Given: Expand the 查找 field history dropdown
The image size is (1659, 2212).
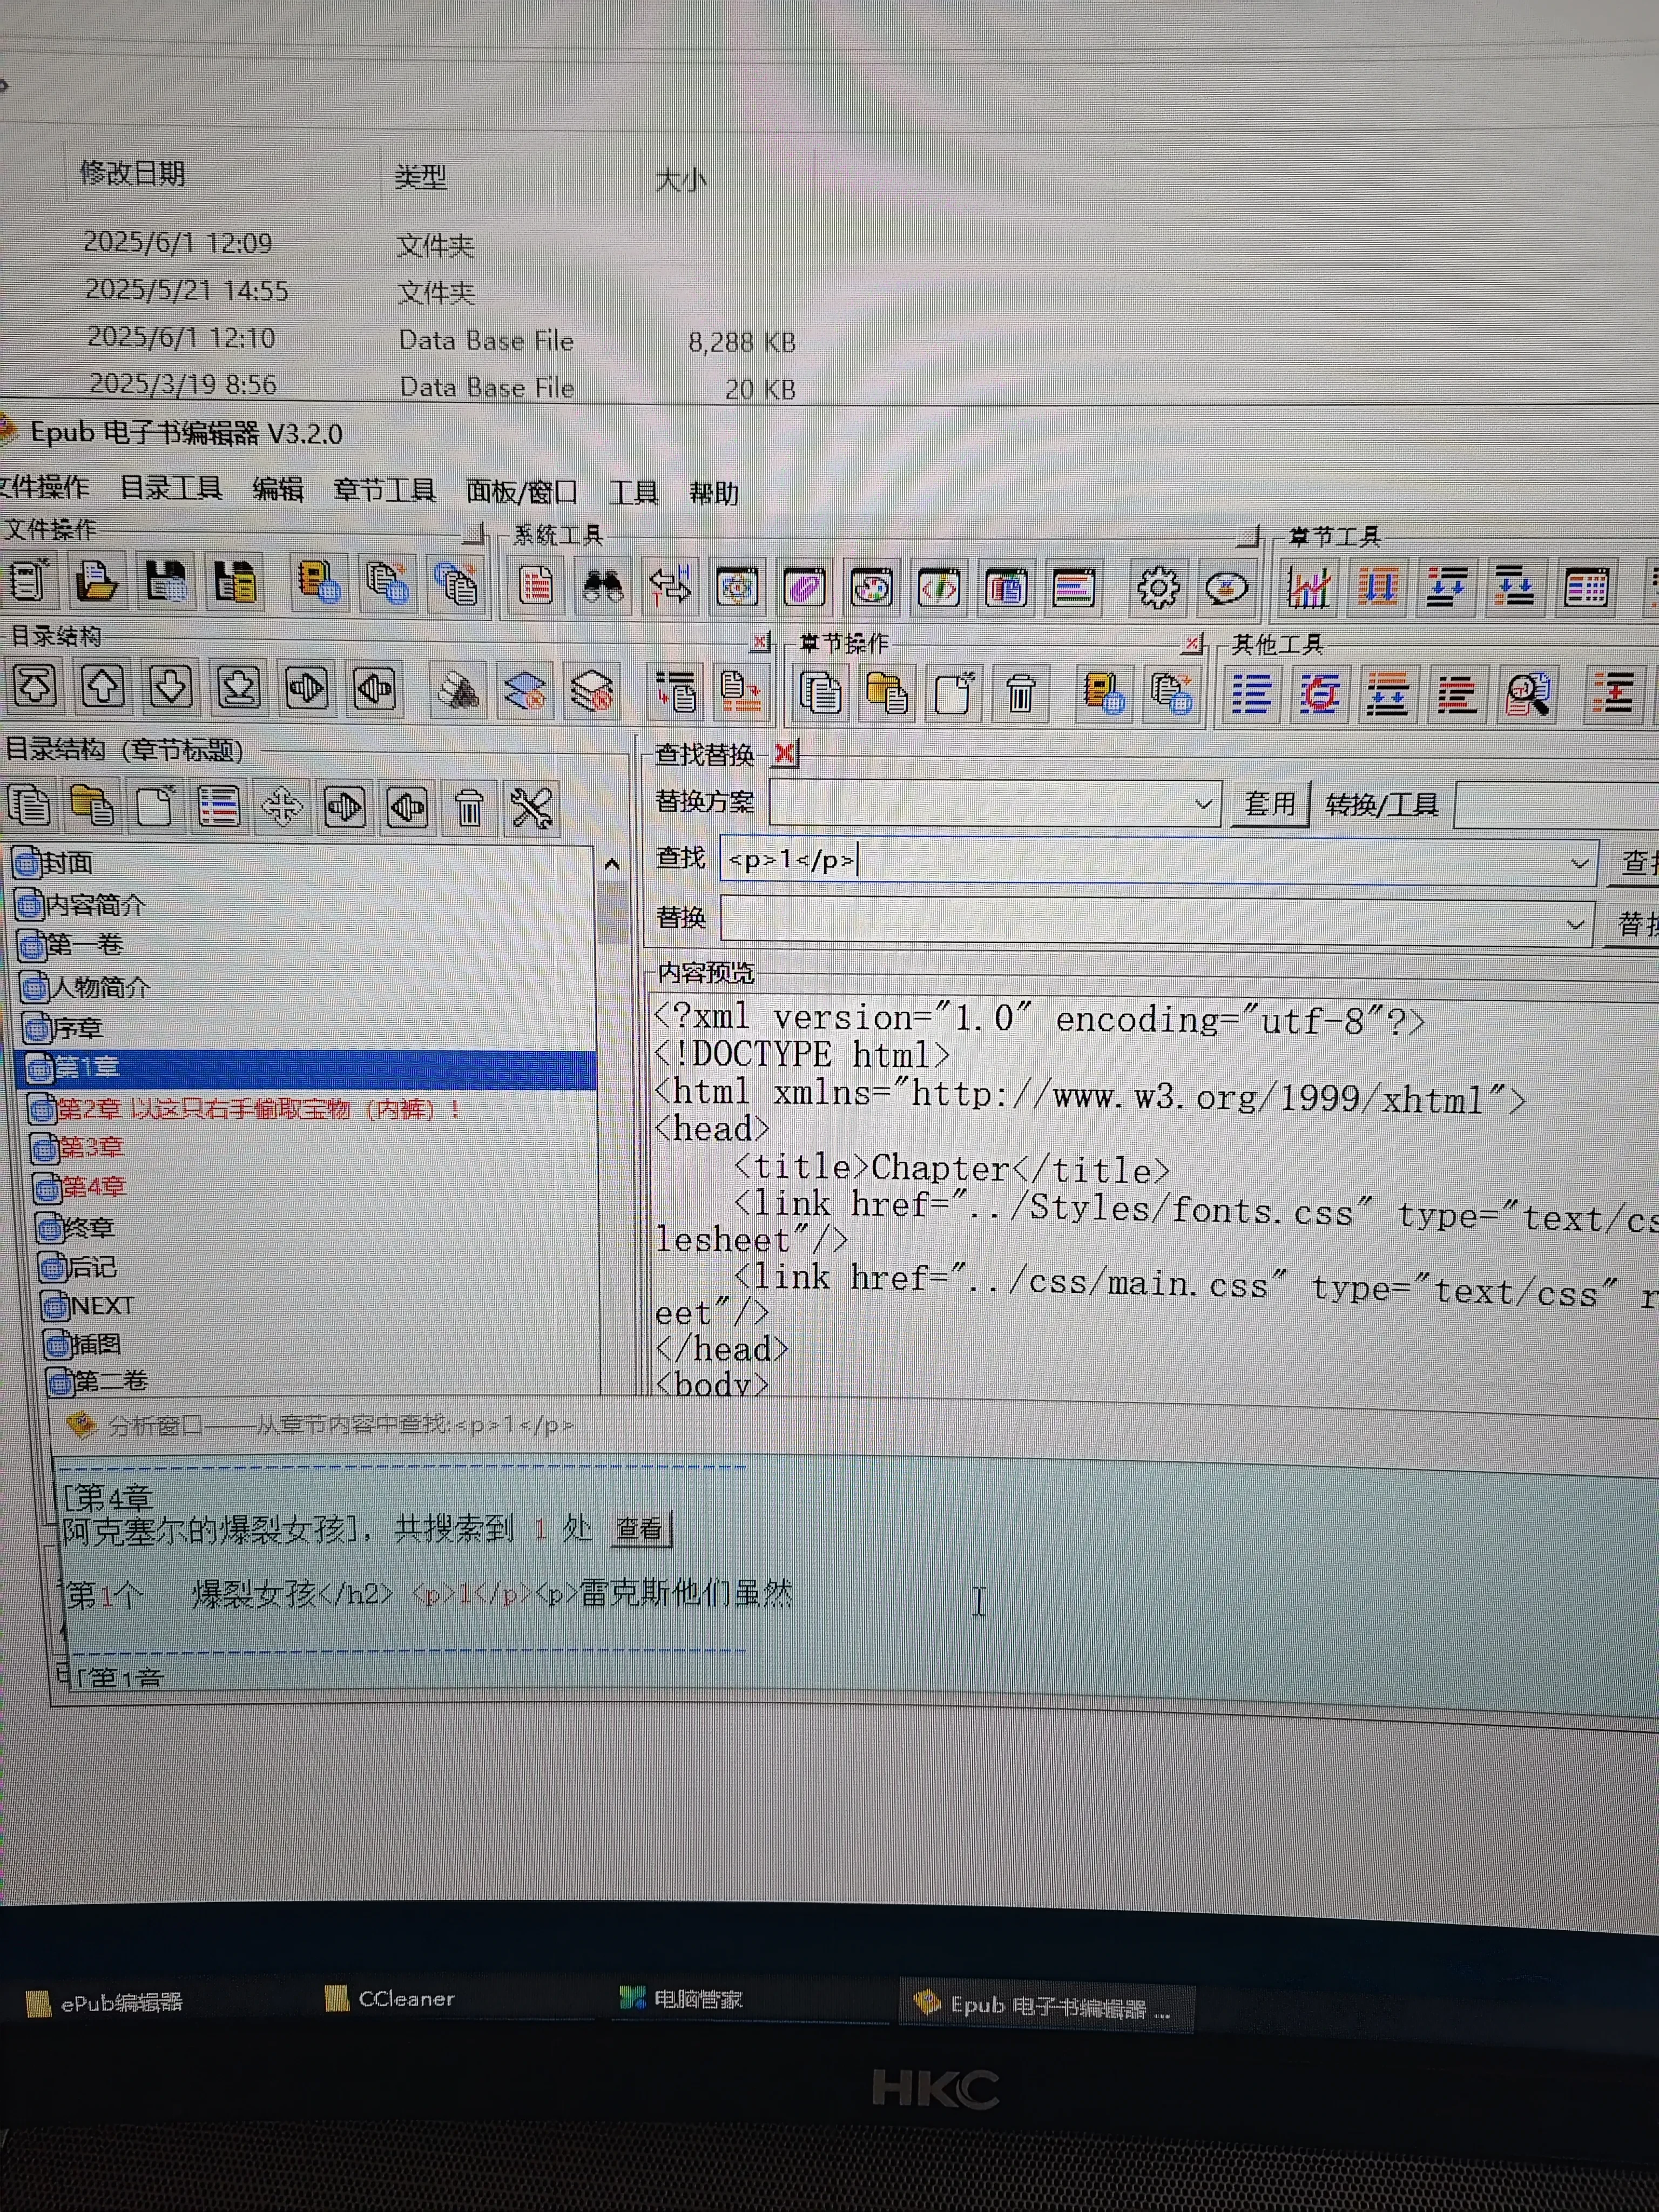Looking at the screenshot, I should (1579, 863).
